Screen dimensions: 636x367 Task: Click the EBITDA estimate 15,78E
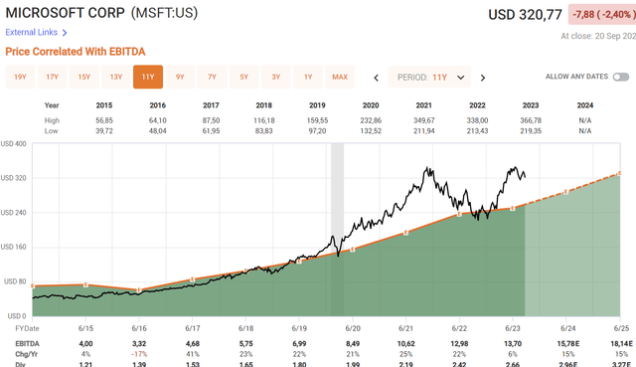point(567,344)
